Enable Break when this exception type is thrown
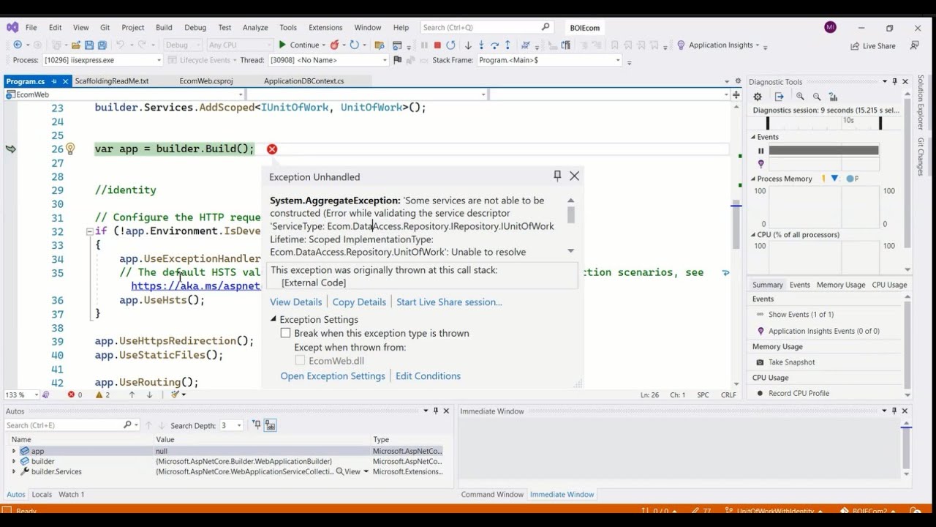Viewport: 936px width, 527px height. tap(286, 333)
